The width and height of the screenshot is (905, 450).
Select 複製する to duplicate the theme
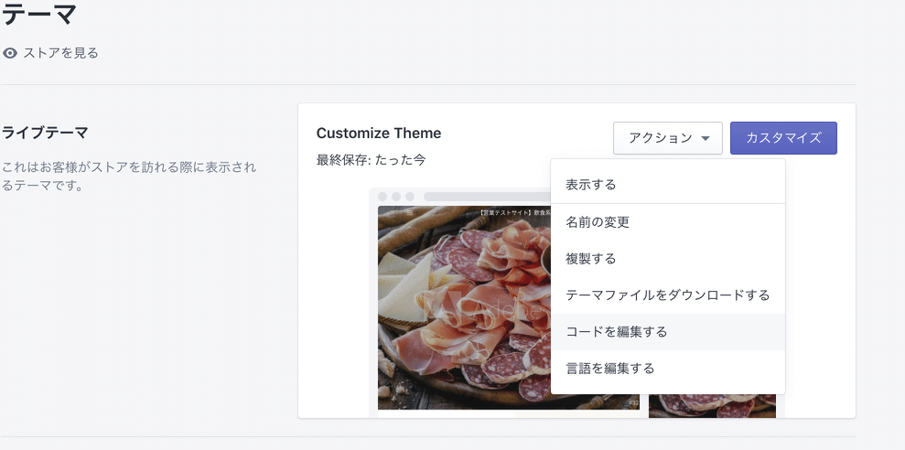click(x=591, y=259)
